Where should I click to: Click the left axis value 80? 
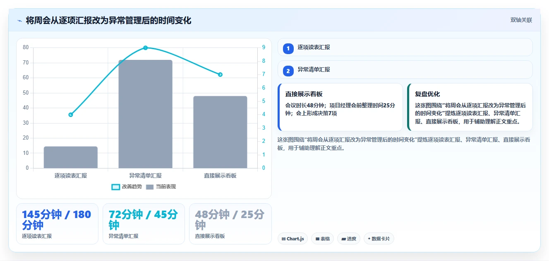(x=26, y=47)
